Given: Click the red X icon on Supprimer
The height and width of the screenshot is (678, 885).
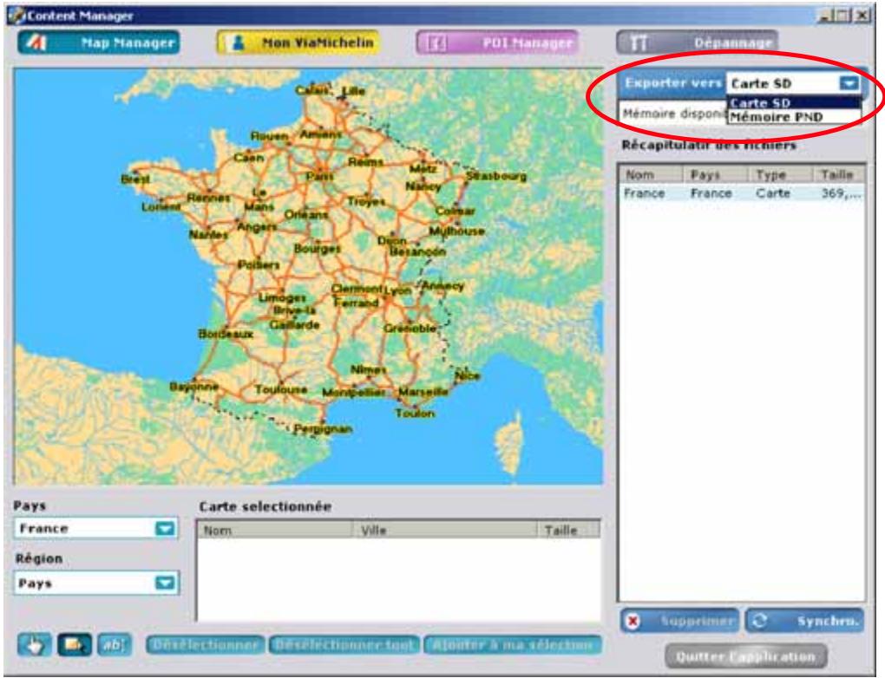Looking at the screenshot, I should pos(633,621).
